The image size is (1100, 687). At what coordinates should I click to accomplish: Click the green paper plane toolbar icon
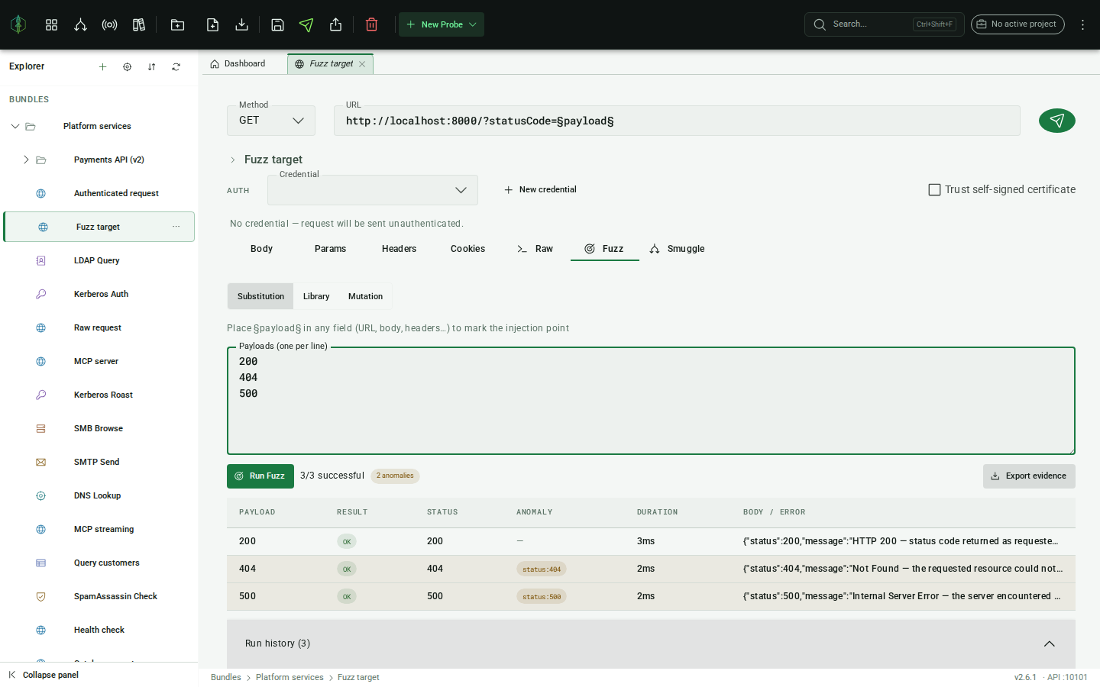point(306,24)
